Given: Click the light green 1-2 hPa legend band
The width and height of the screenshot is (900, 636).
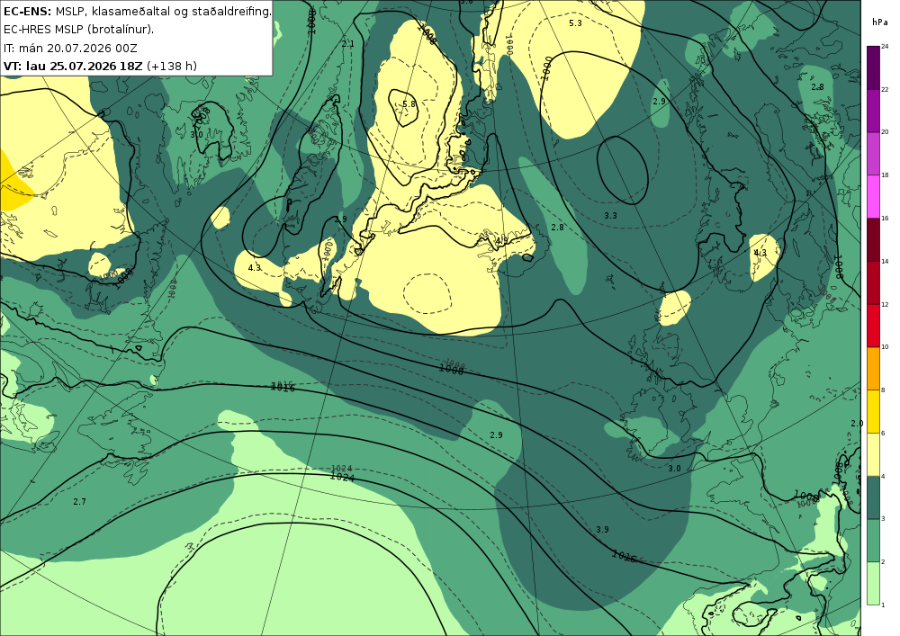Looking at the screenshot, I should (874, 583).
